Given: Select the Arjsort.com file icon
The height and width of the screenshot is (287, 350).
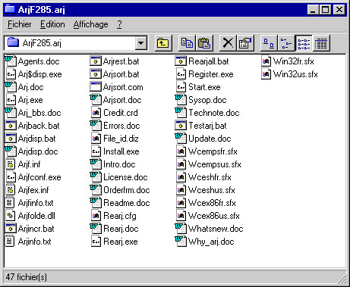Looking at the screenshot, I should pos(96,87).
